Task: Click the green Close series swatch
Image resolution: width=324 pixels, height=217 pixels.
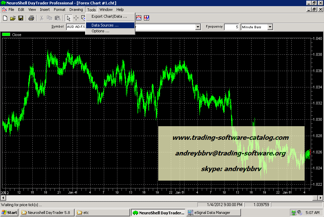Action: pyautogui.click(x=6, y=35)
